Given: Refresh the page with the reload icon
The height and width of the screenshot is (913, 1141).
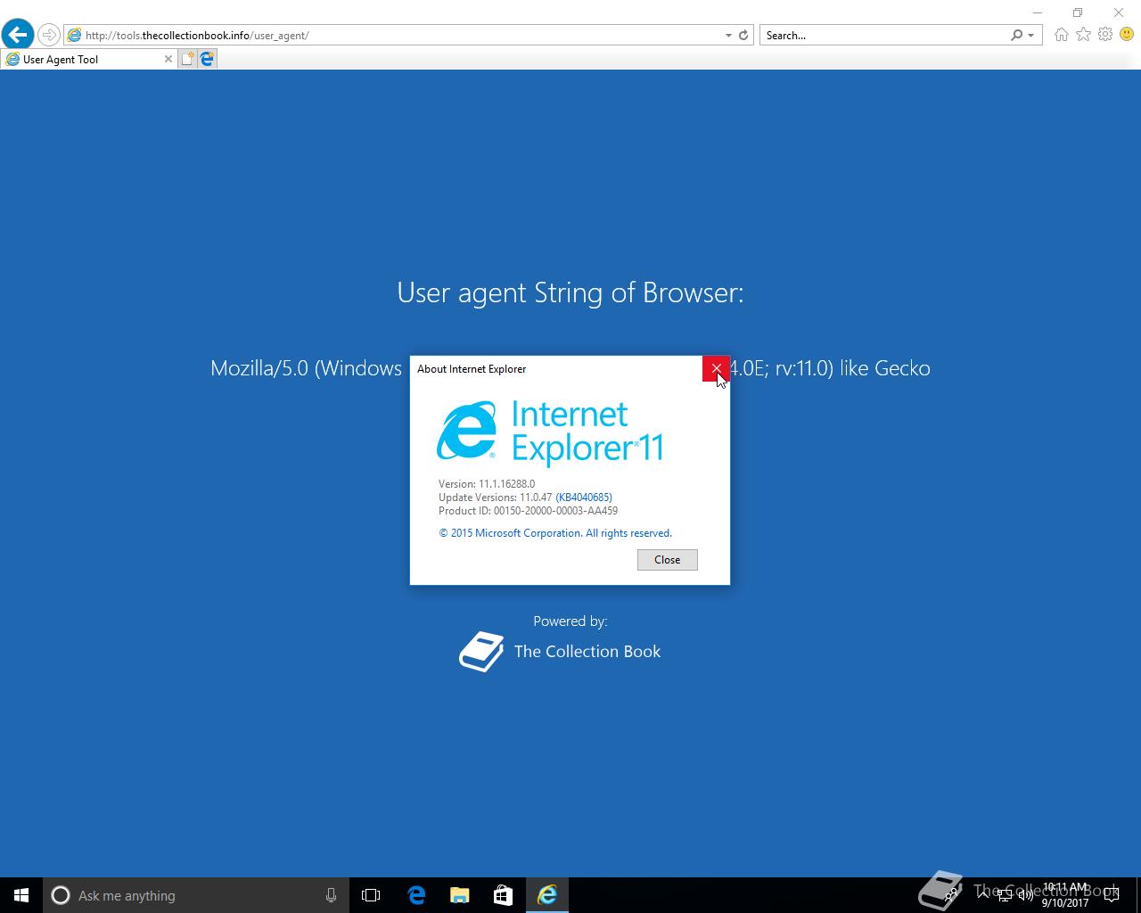Looking at the screenshot, I should (743, 35).
